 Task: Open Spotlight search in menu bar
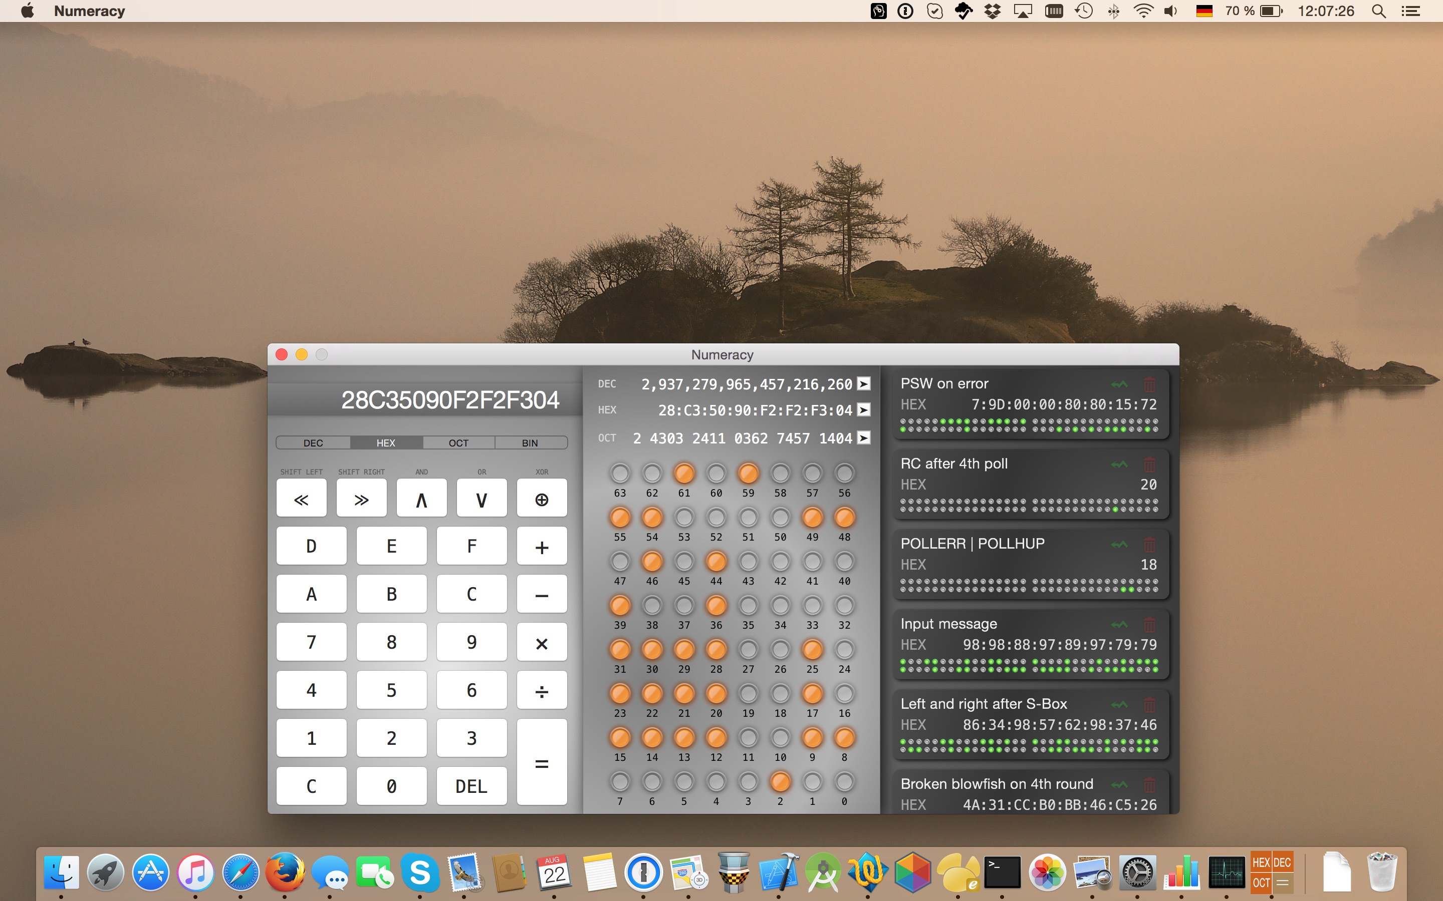click(1378, 11)
